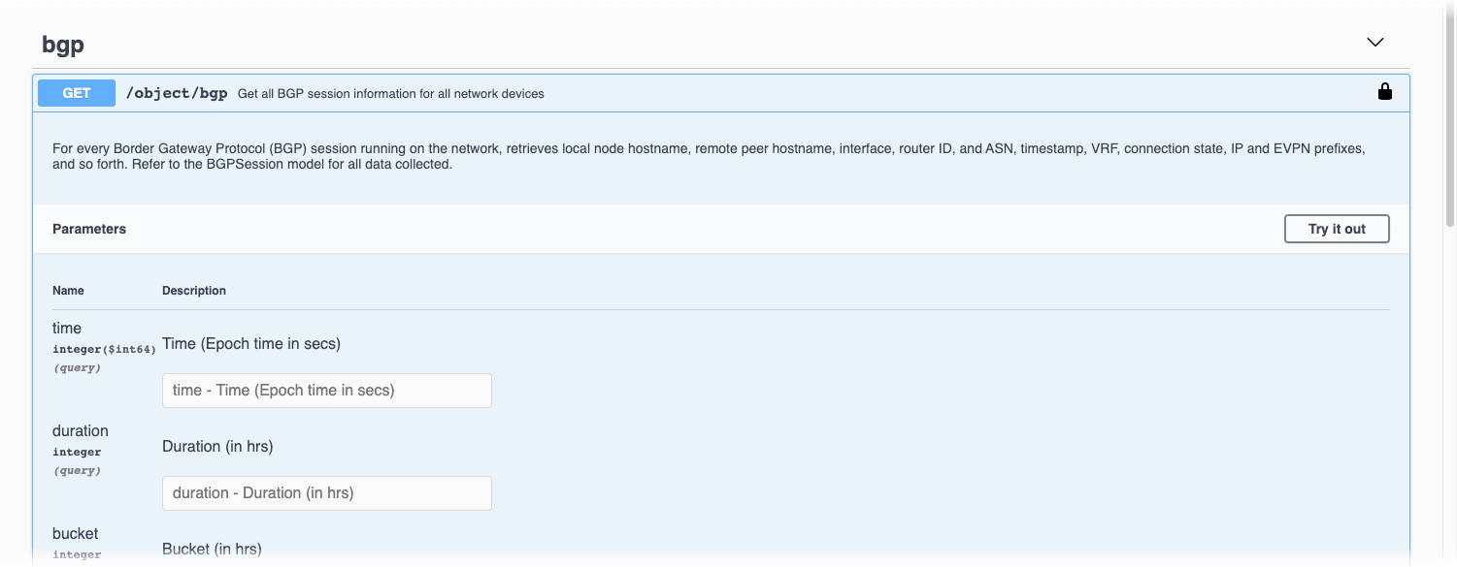1457x567 pixels.
Task: Click the 'Time (Epoch time in secs)' description
Action: pyautogui.click(x=251, y=344)
